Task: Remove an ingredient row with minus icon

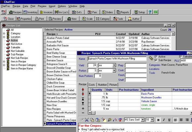Action: click(83, 113)
